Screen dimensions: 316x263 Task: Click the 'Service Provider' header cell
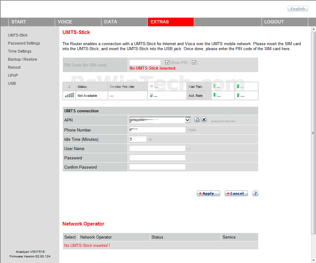[128, 87]
